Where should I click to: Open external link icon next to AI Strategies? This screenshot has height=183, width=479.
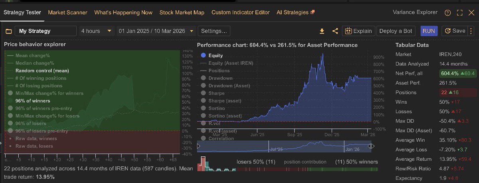pyautogui.click(x=313, y=12)
